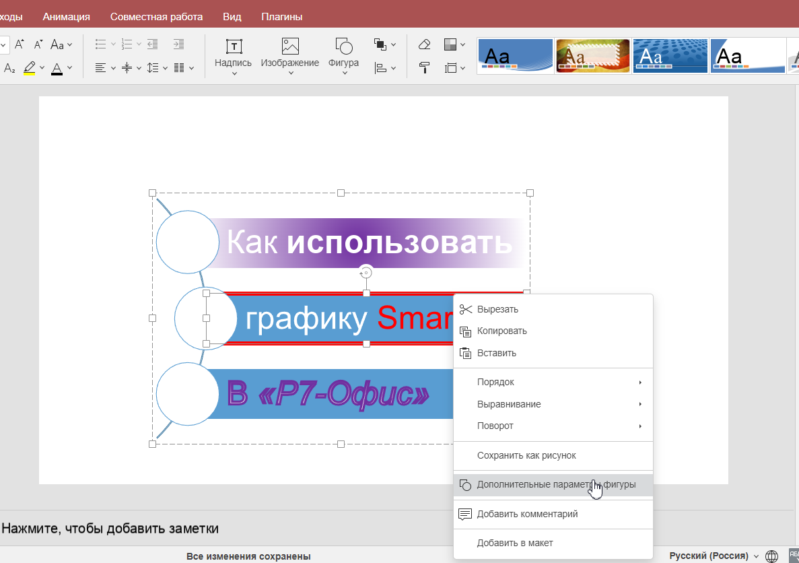This screenshot has width=799, height=563.
Task: Expand horizontal alignment options arrow
Action: tap(113, 68)
